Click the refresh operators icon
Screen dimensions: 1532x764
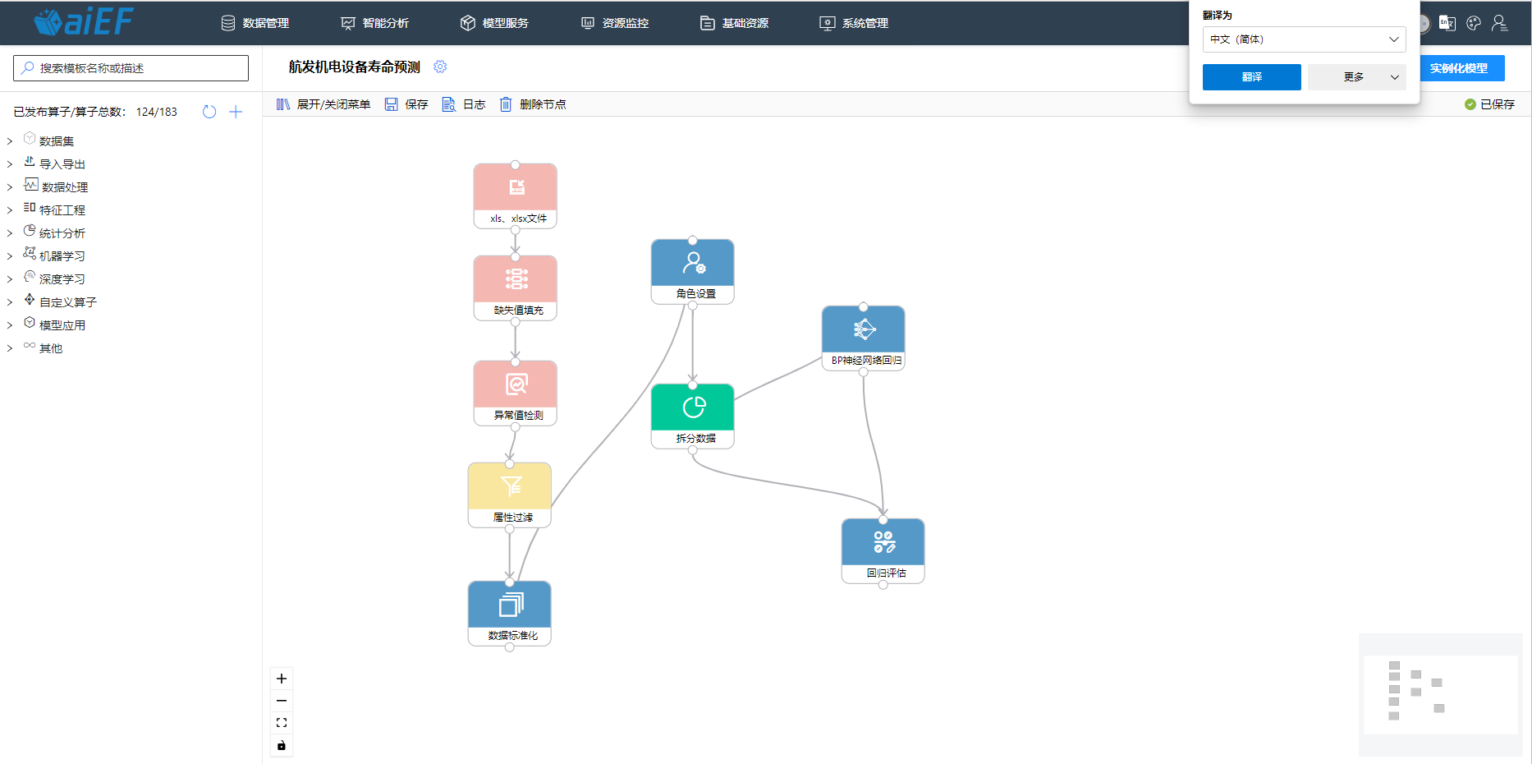(209, 112)
